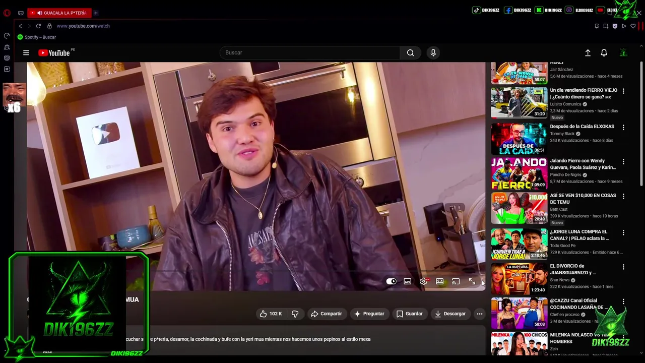Viewport: 645px width, 363px height.
Task: Mute the tab via its speaker icon
Action: tap(39, 13)
